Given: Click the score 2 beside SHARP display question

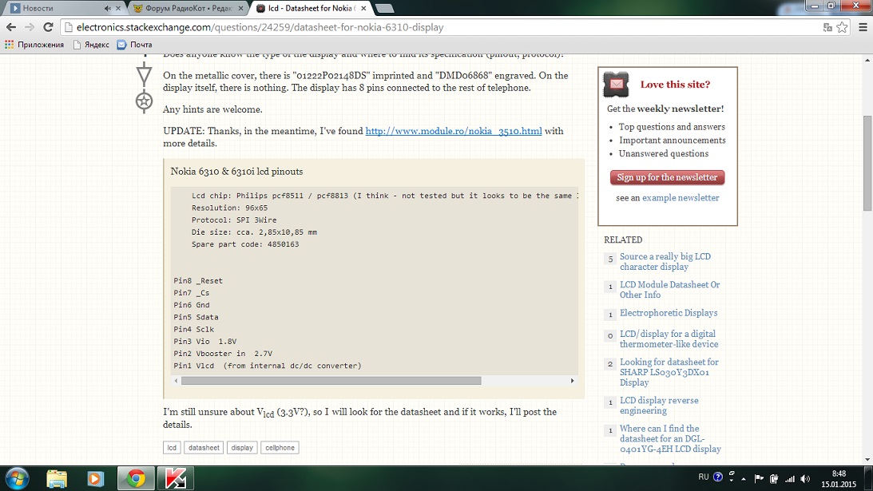Looking at the screenshot, I should coord(610,364).
